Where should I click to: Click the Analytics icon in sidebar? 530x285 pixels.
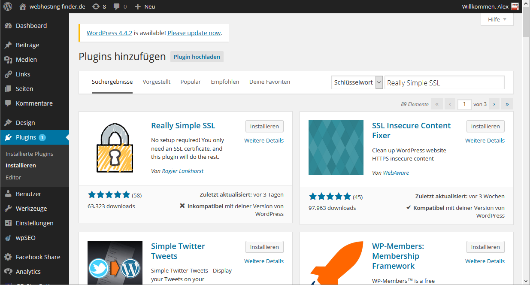click(x=8, y=272)
